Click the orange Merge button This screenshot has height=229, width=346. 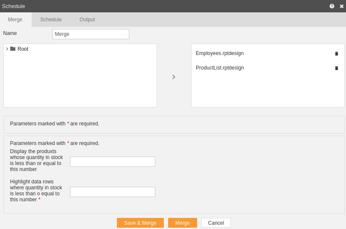(183, 223)
